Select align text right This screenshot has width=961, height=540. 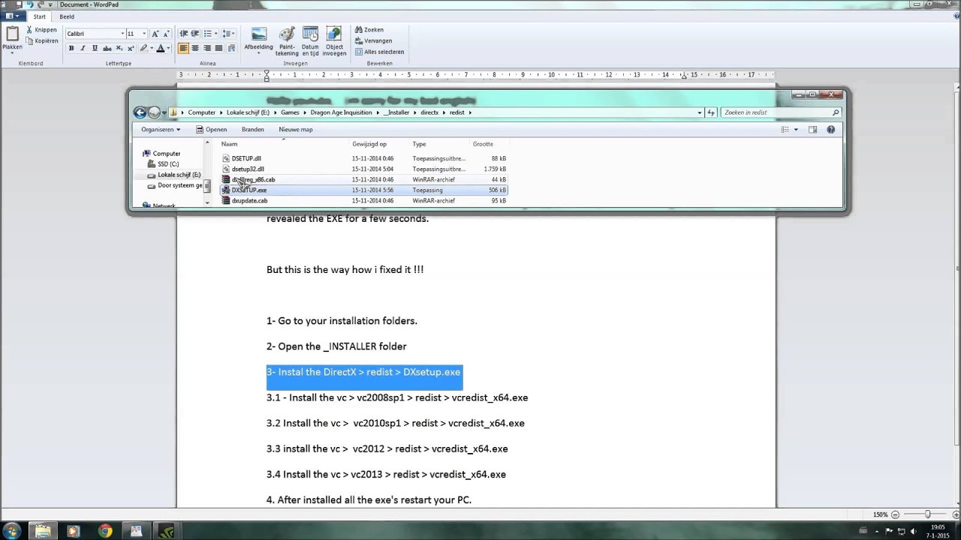point(207,48)
